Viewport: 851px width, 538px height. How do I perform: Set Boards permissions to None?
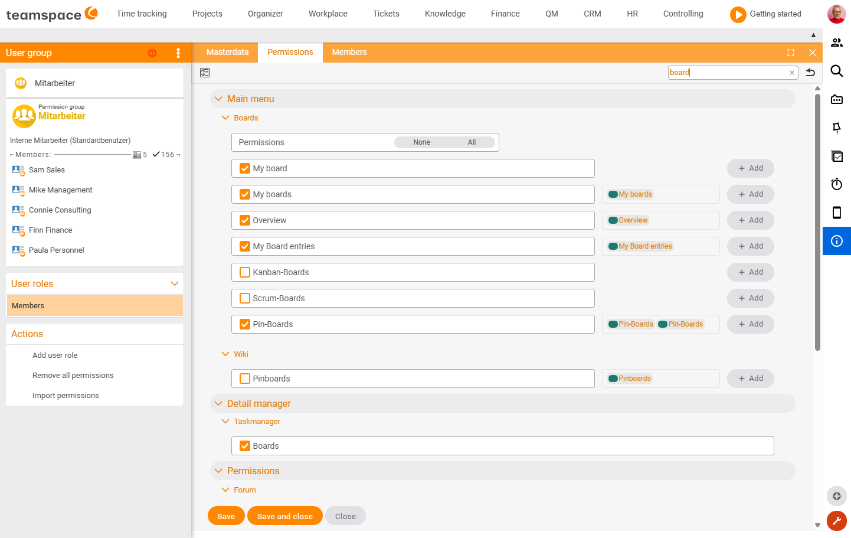pyautogui.click(x=421, y=142)
